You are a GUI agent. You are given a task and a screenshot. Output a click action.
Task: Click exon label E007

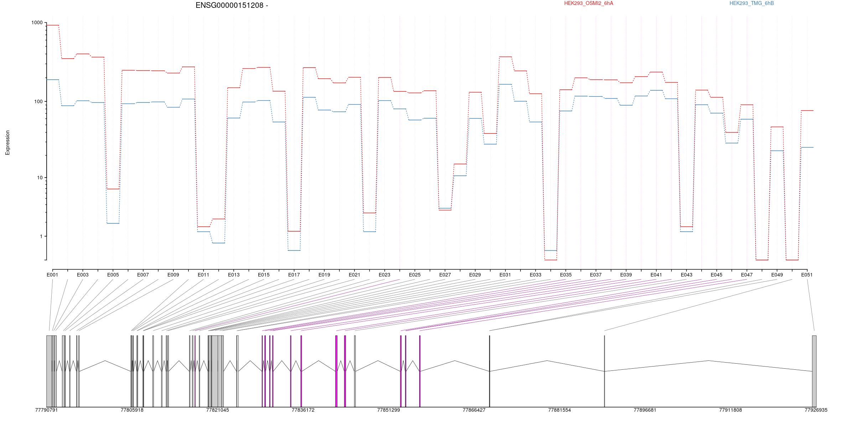pos(143,275)
